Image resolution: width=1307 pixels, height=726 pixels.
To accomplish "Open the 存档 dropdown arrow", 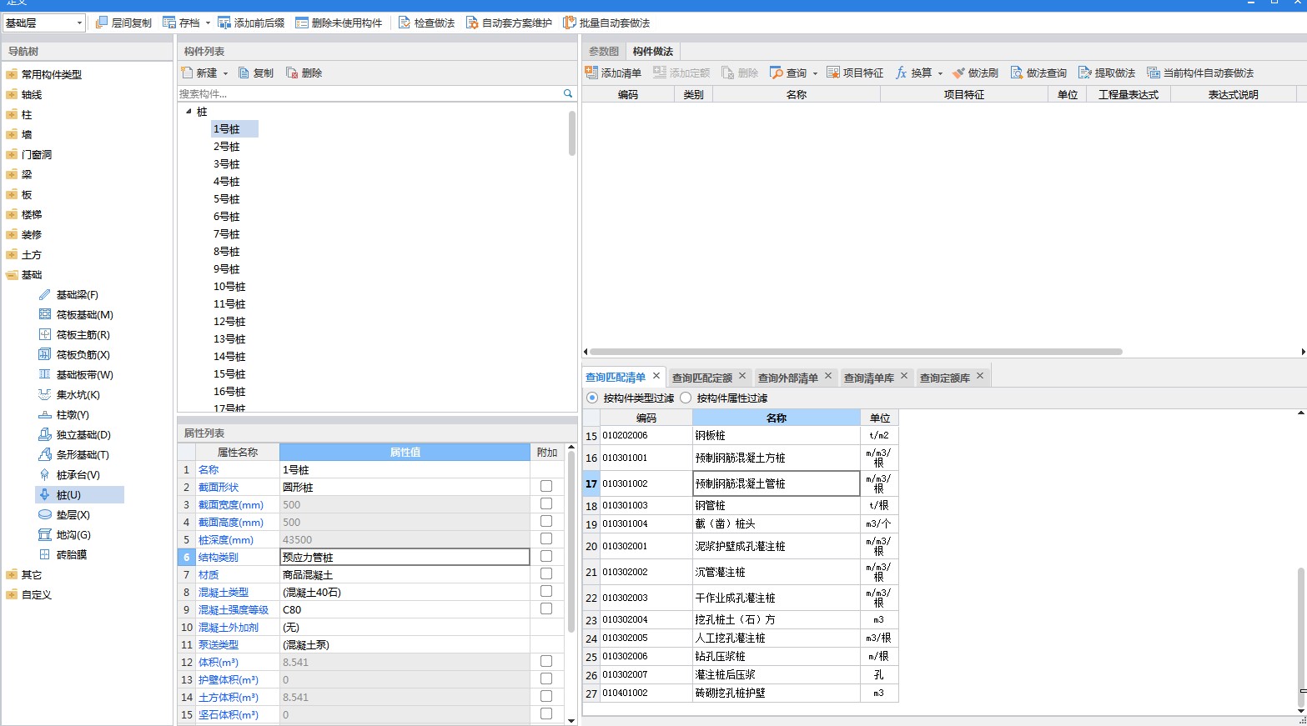I will pyautogui.click(x=208, y=23).
